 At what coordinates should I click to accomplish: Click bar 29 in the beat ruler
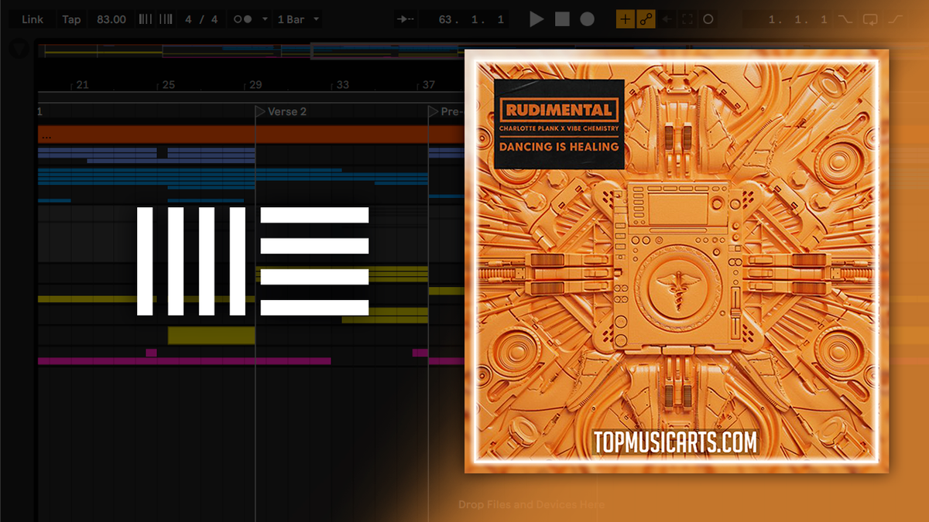coord(255,85)
